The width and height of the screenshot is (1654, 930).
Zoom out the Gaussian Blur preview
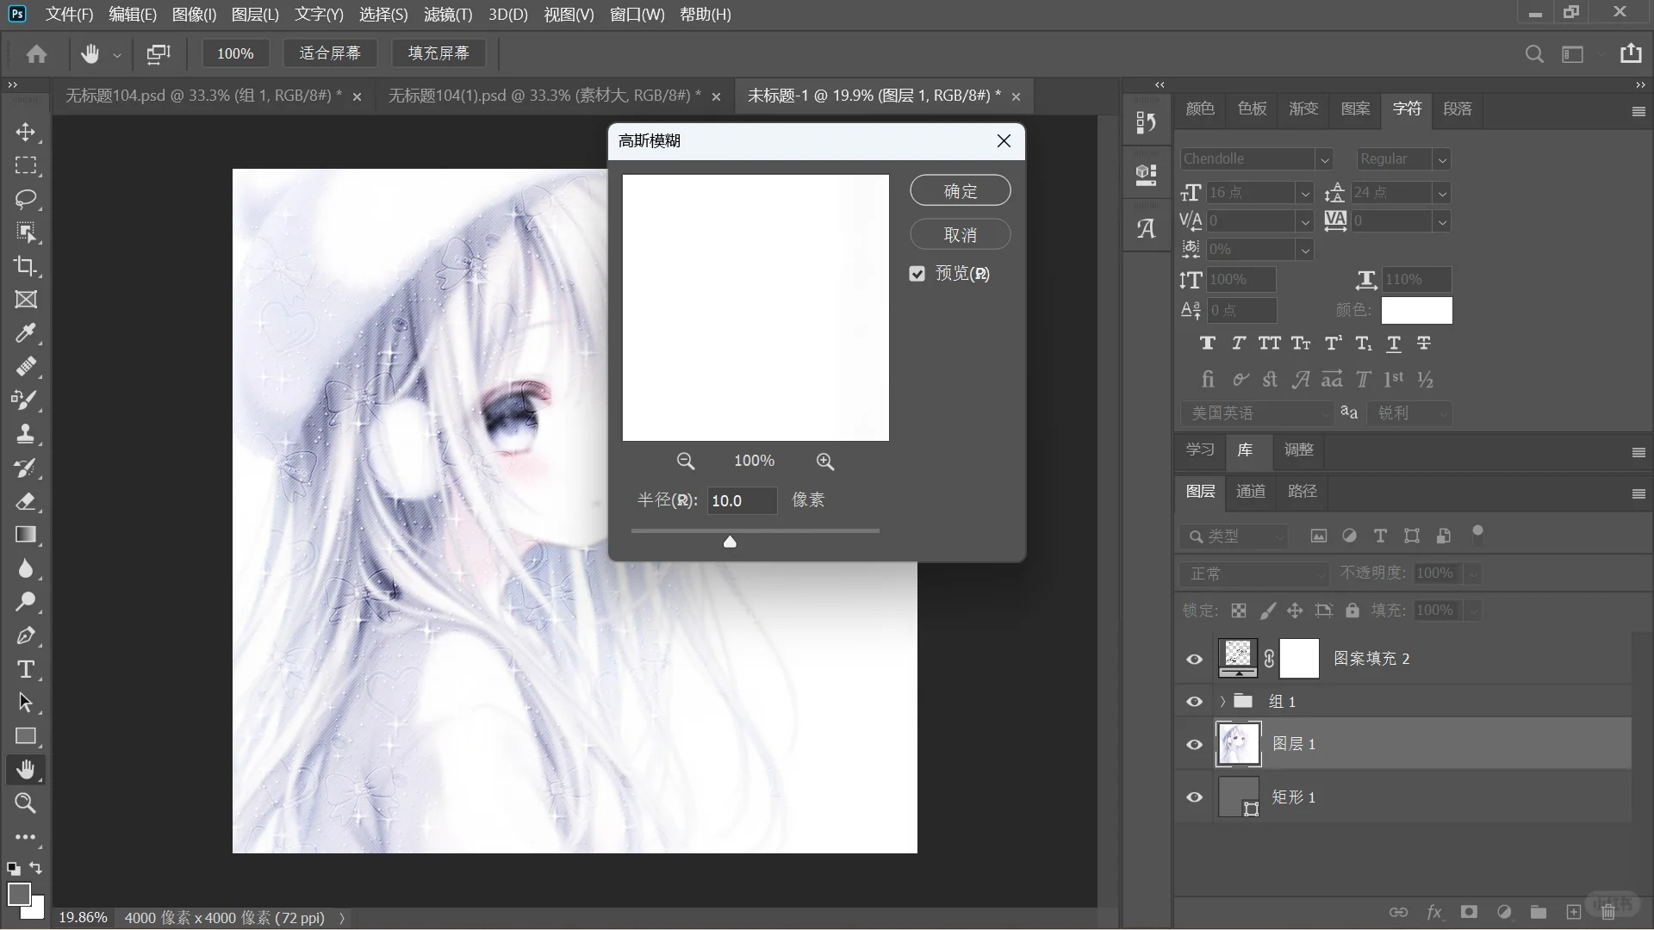pyautogui.click(x=686, y=462)
